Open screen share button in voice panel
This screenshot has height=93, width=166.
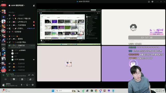[x=14, y=79]
